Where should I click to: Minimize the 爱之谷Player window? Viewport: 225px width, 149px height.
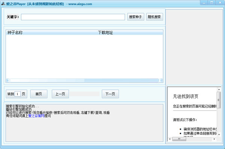tap(204, 3)
